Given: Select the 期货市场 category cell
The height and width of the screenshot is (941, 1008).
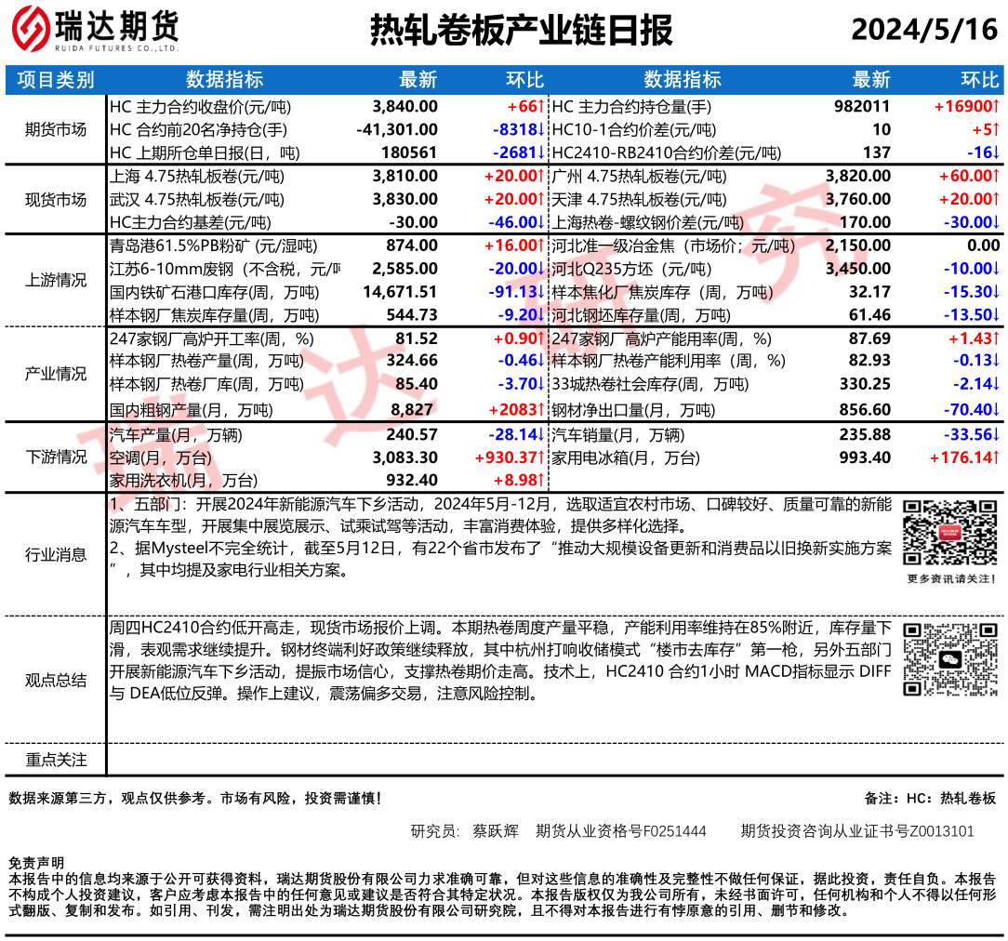Looking at the screenshot, I should 56,129.
